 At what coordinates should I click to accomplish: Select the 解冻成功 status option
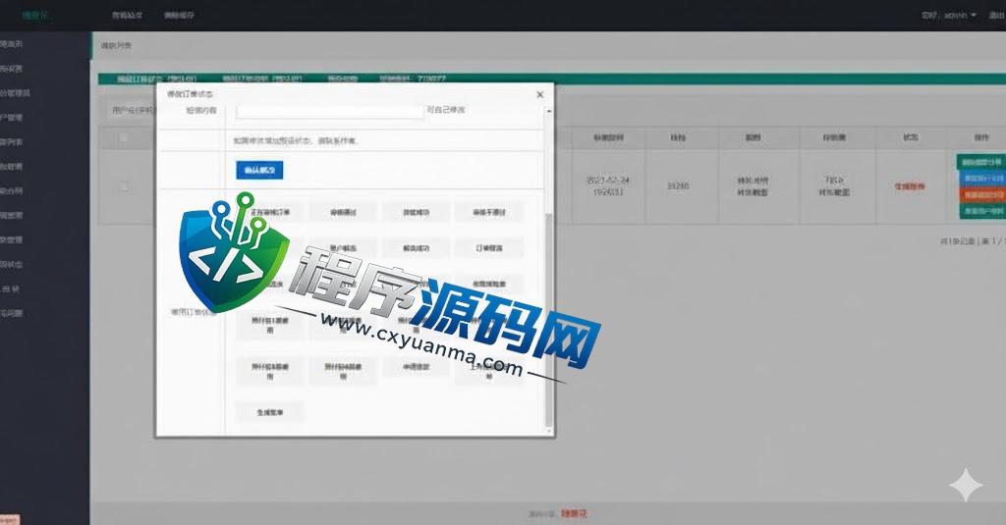pyautogui.click(x=416, y=248)
